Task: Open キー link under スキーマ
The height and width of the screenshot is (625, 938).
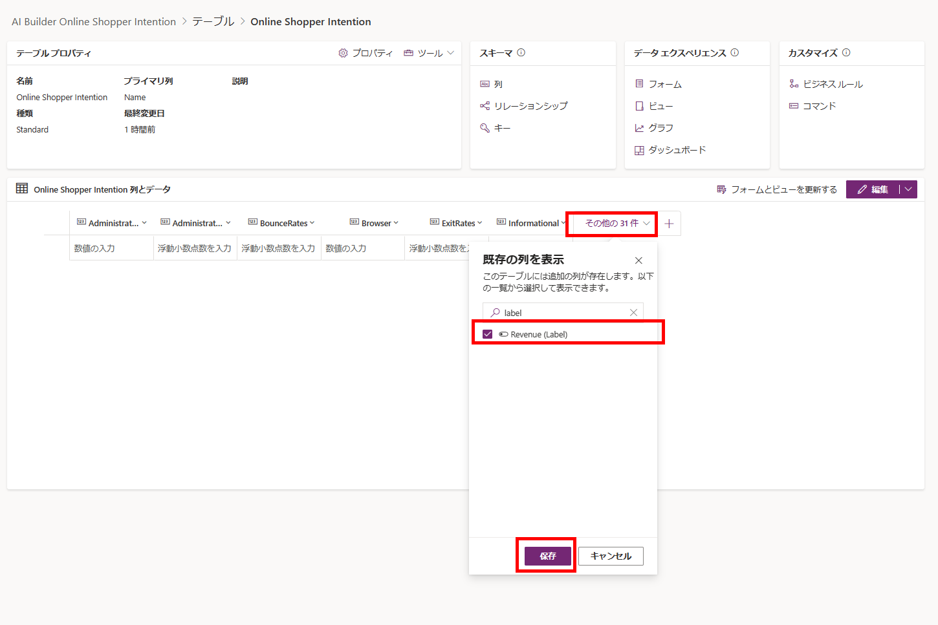Action: 502,128
